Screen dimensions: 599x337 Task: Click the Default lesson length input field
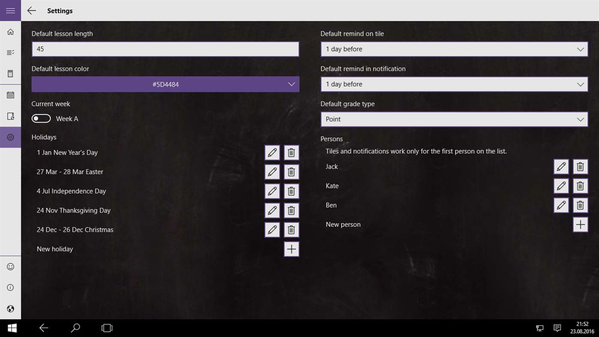tap(165, 49)
